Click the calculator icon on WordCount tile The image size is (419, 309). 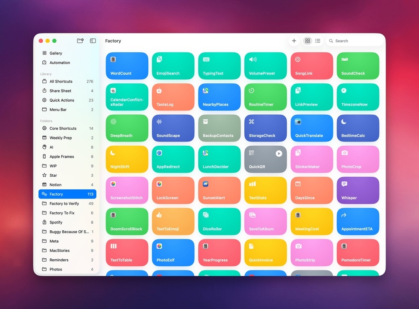(x=113, y=59)
